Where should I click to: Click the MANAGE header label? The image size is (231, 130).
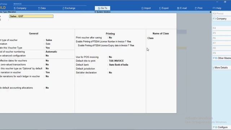(18, 4)
